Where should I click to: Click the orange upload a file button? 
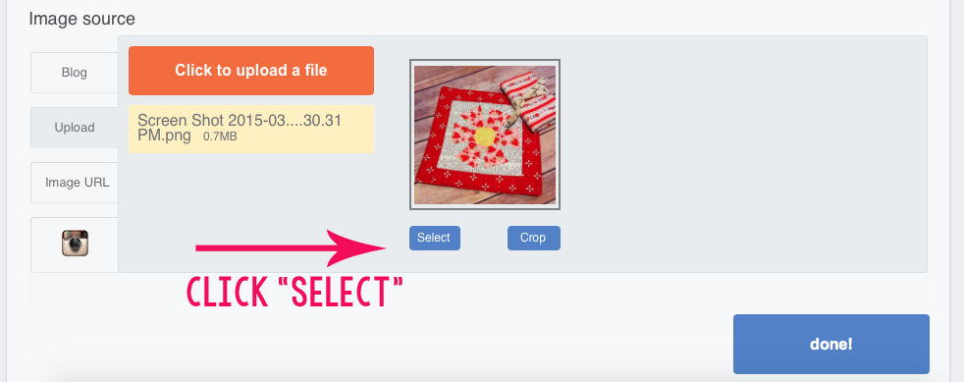[251, 71]
